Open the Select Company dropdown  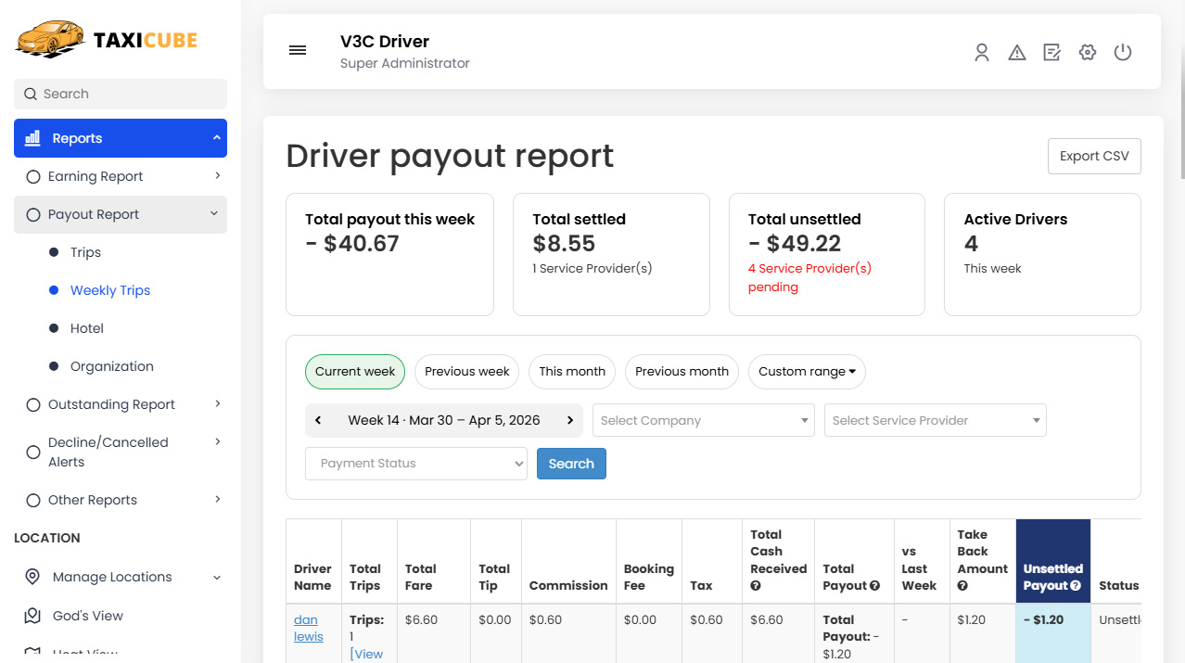tap(703, 420)
